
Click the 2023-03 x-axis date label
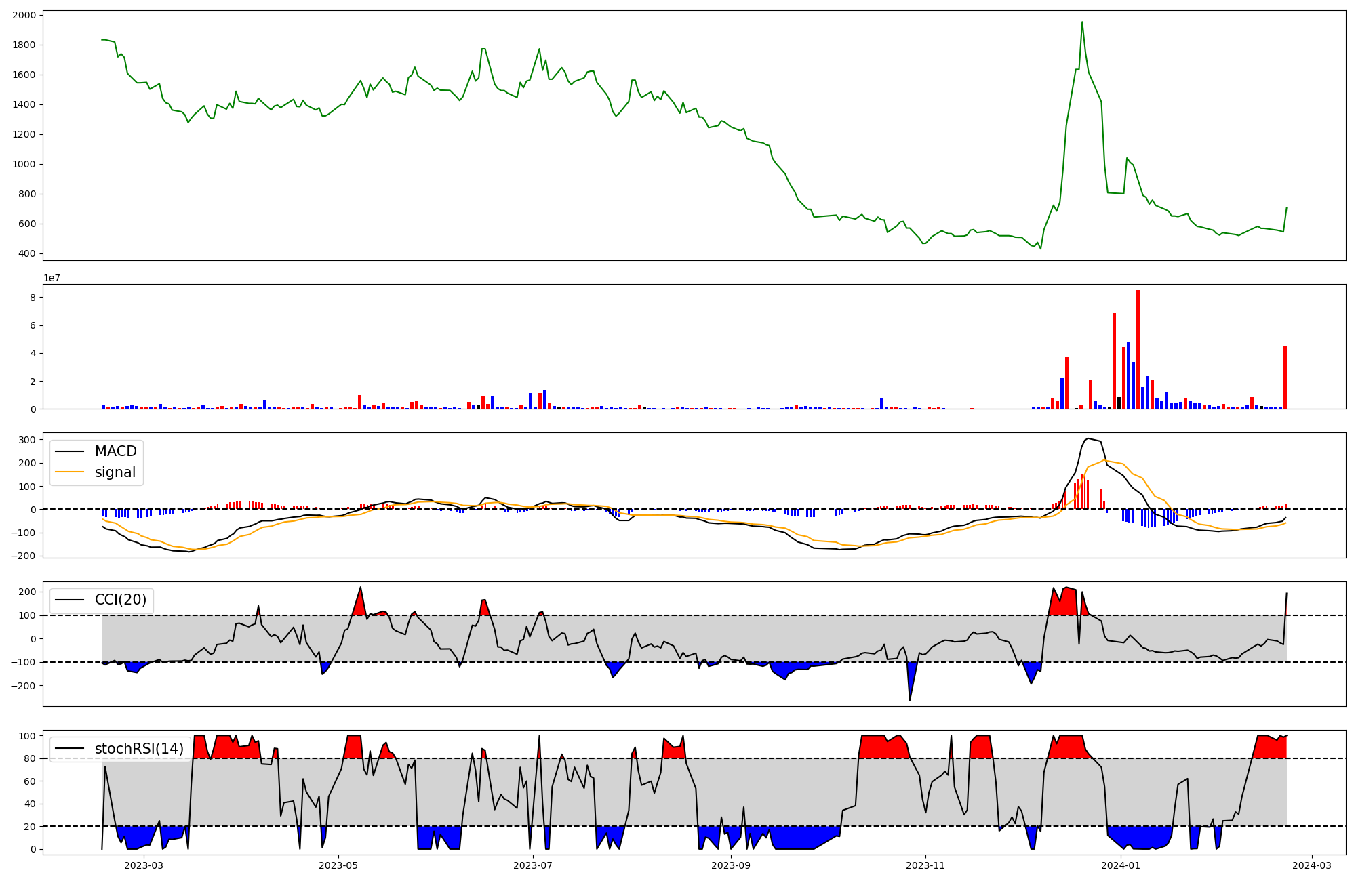pyautogui.click(x=144, y=865)
